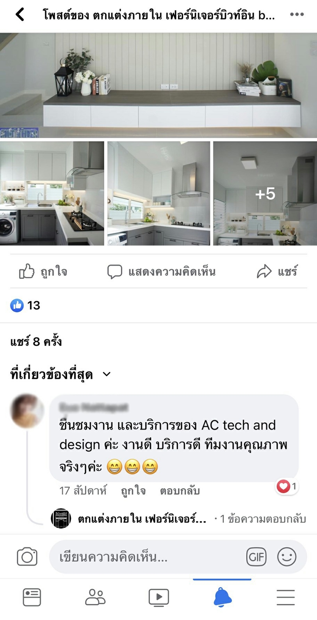The width and height of the screenshot is (317, 620).
Task: Open the แชร์ 8 ครั้ง shares list
Action: [x=36, y=342]
